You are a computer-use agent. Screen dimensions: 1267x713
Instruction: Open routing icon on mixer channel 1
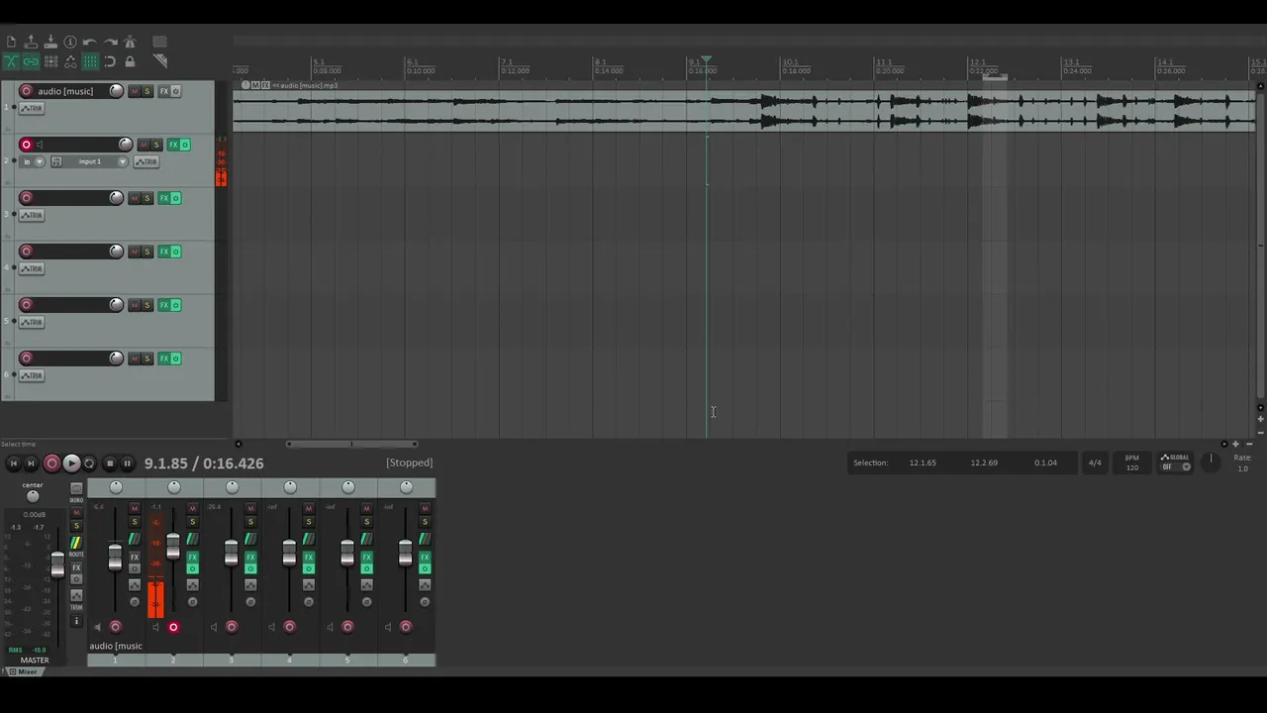pyautogui.click(x=135, y=539)
